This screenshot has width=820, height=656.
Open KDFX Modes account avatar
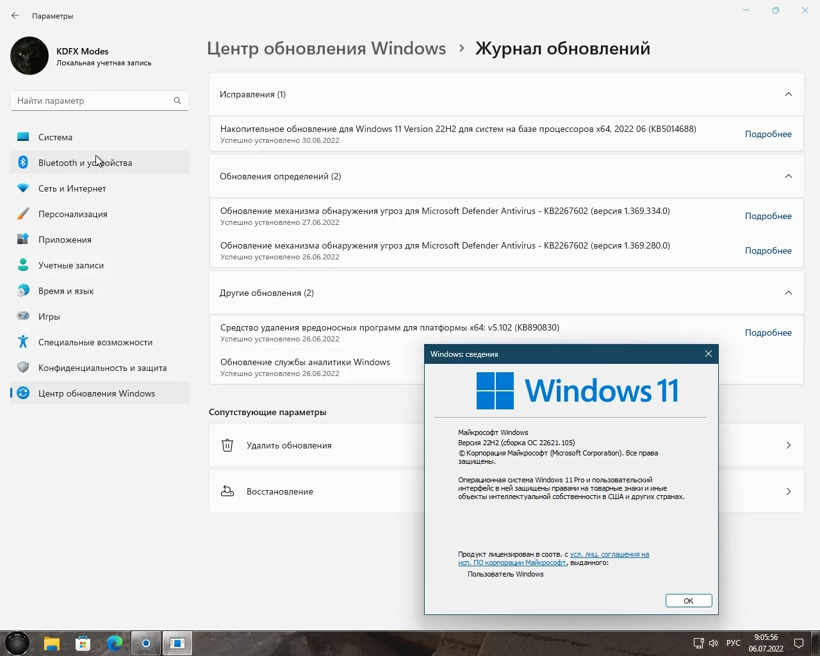[x=29, y=56]
